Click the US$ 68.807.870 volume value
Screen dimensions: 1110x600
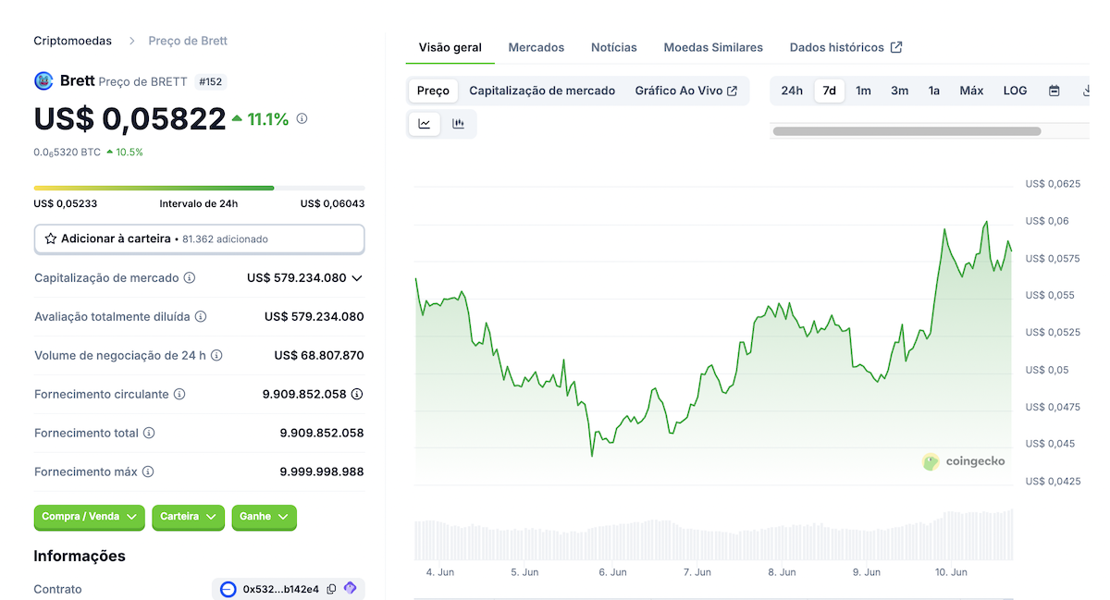[x=319, y=355]
